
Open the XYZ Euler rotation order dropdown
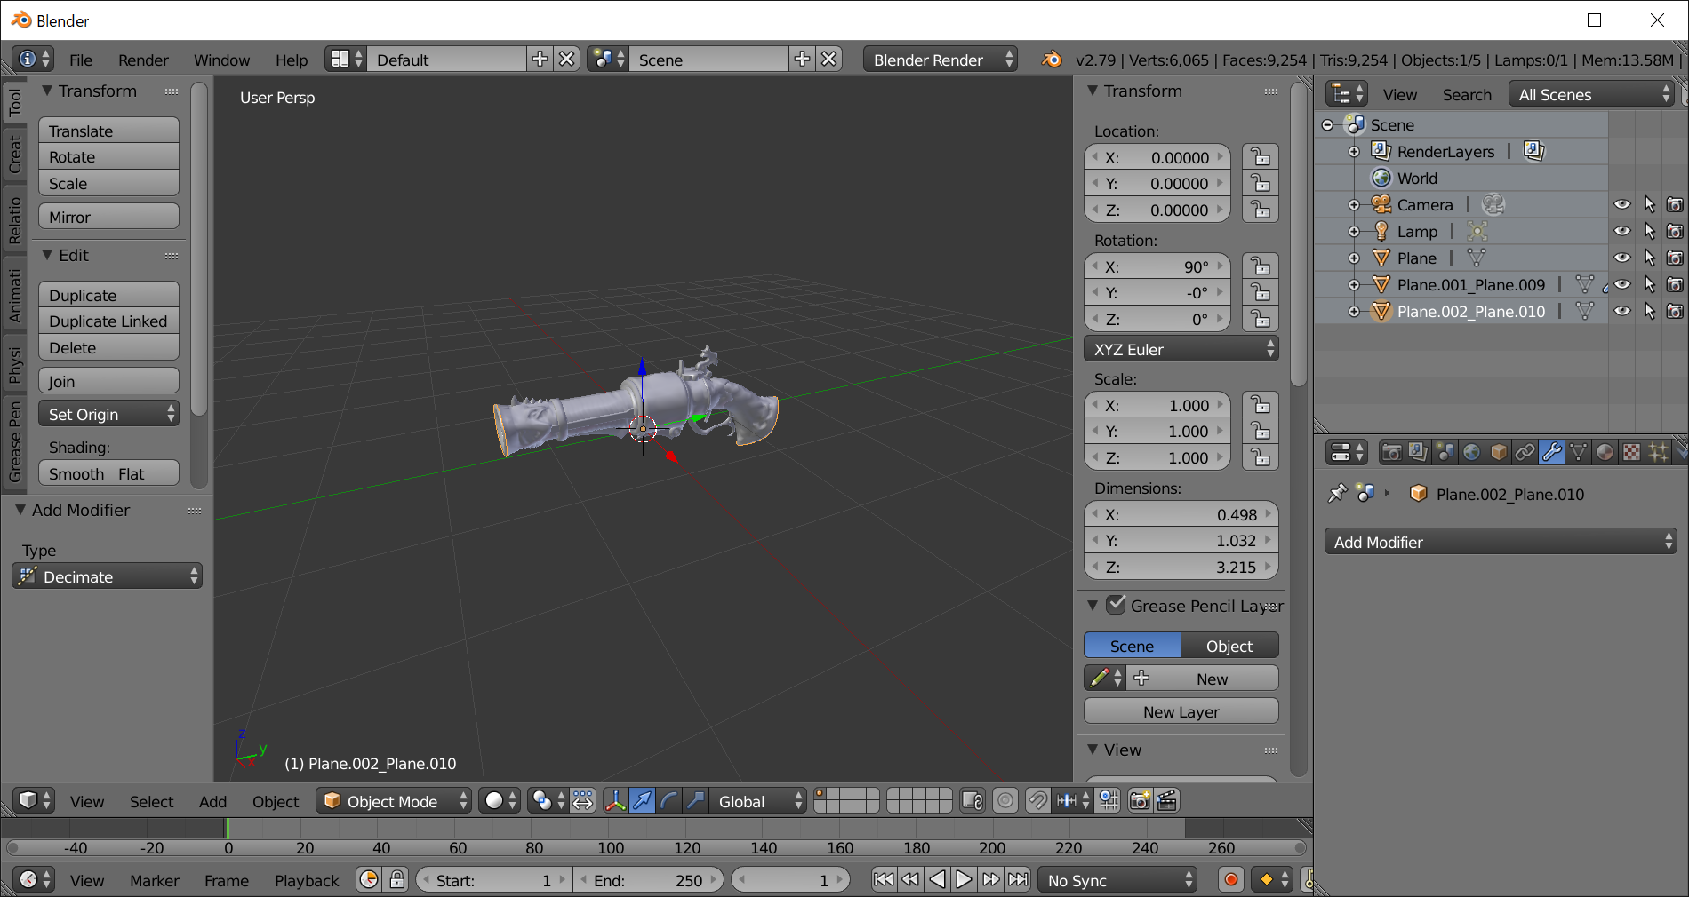pyautogui.click(x=1181, y=349)
